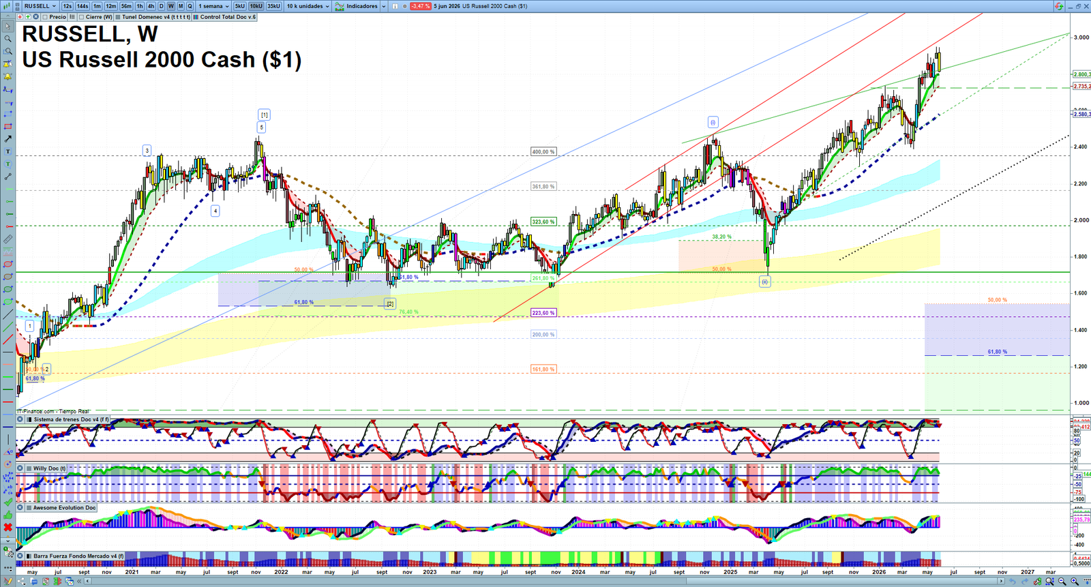Close the Barra Fuerza Fondo Mercado panel
The height and width of the screenshot is (587, 1091).
coord(20,556)
